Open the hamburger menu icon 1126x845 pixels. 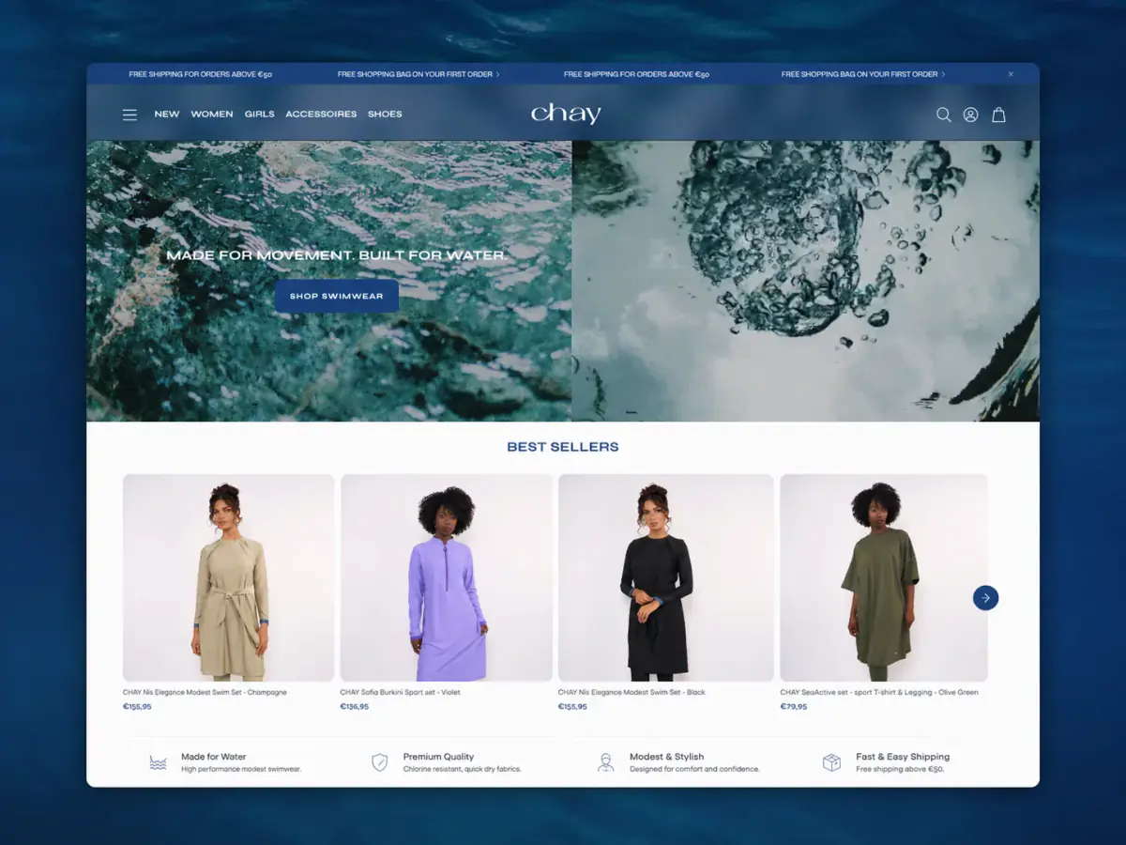(x=129, y=115)
